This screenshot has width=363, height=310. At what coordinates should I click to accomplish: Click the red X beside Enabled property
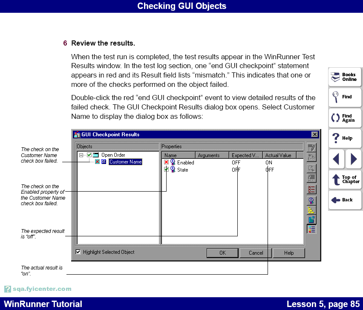pos(166,162)
